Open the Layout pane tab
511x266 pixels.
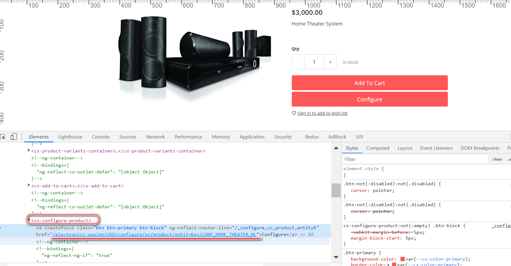[x=405, y=148]
